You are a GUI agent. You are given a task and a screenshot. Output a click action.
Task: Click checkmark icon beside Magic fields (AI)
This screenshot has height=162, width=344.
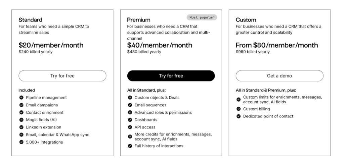tap(21, 120)
